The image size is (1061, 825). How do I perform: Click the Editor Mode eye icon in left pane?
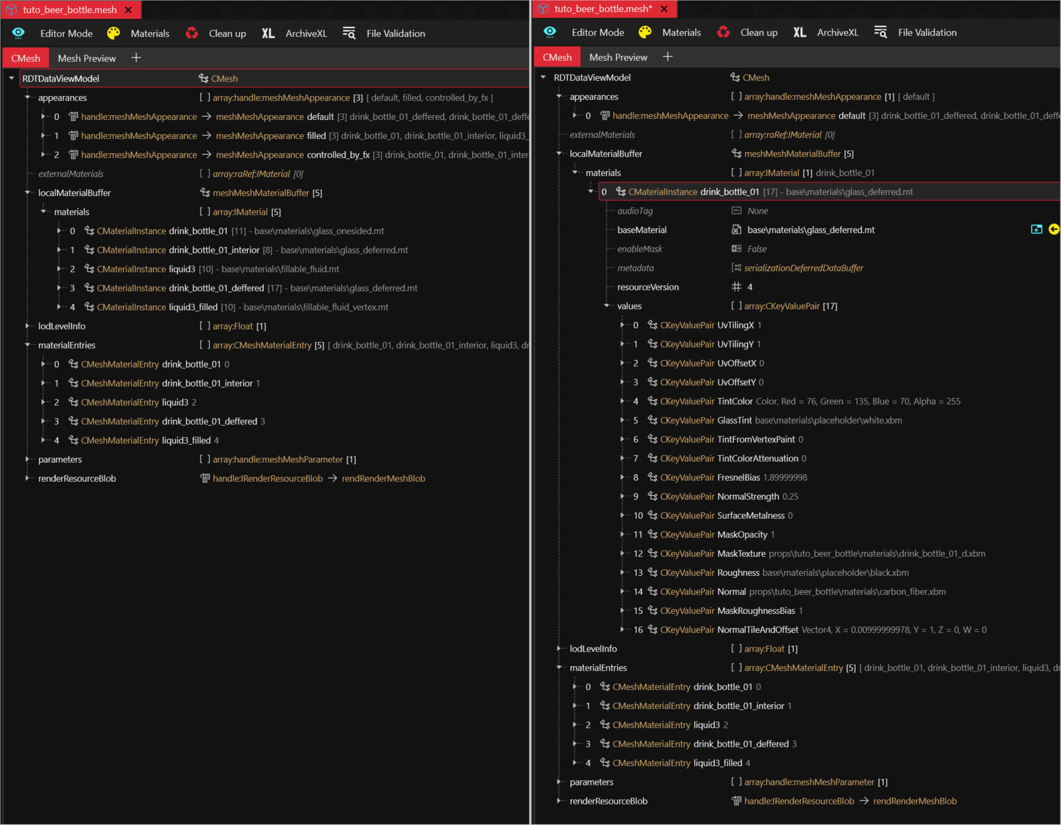pos(19,33)
